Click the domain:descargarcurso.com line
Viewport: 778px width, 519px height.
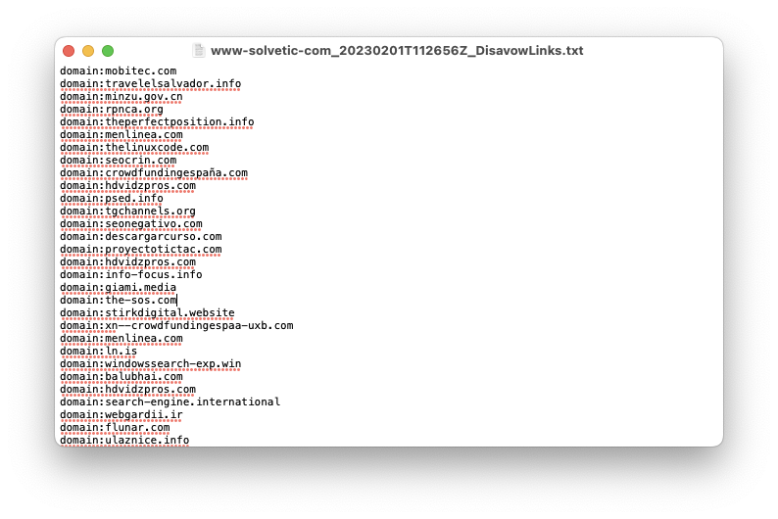(x=141, y=236)
